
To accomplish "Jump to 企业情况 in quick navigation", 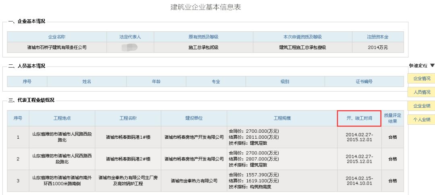I will click(x=421, y=78).
